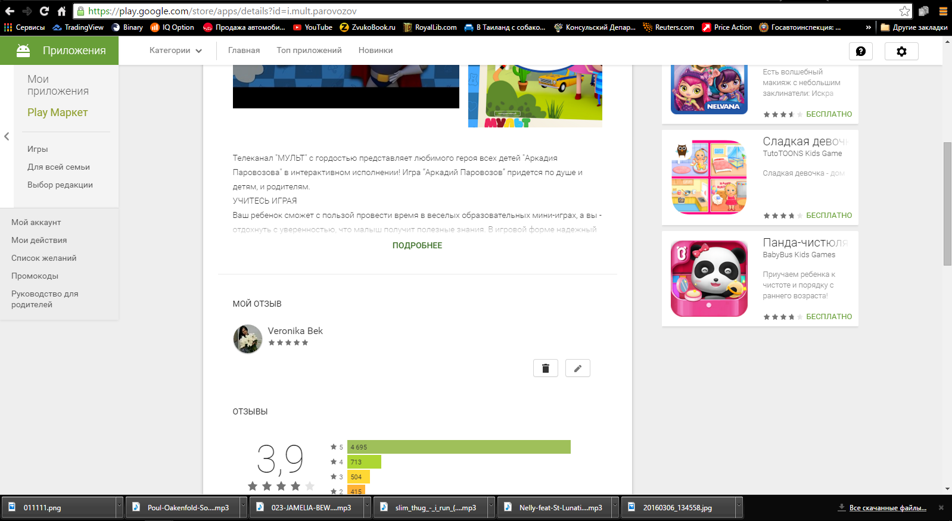
Task: Go back using the browser back arrow
Action: pyautogui.click(x=10, y=11)
